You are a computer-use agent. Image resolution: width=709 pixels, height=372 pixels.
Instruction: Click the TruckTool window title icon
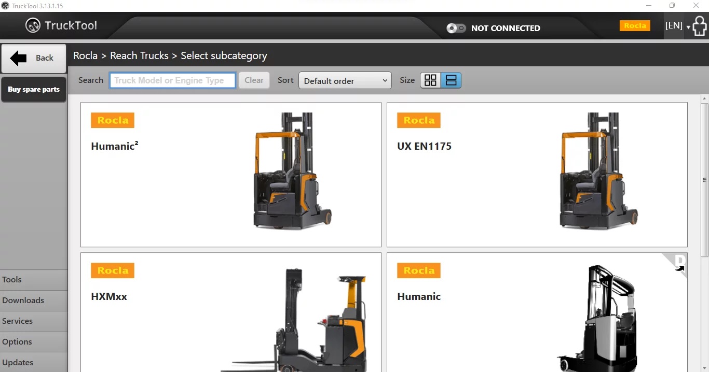(5, 6)
